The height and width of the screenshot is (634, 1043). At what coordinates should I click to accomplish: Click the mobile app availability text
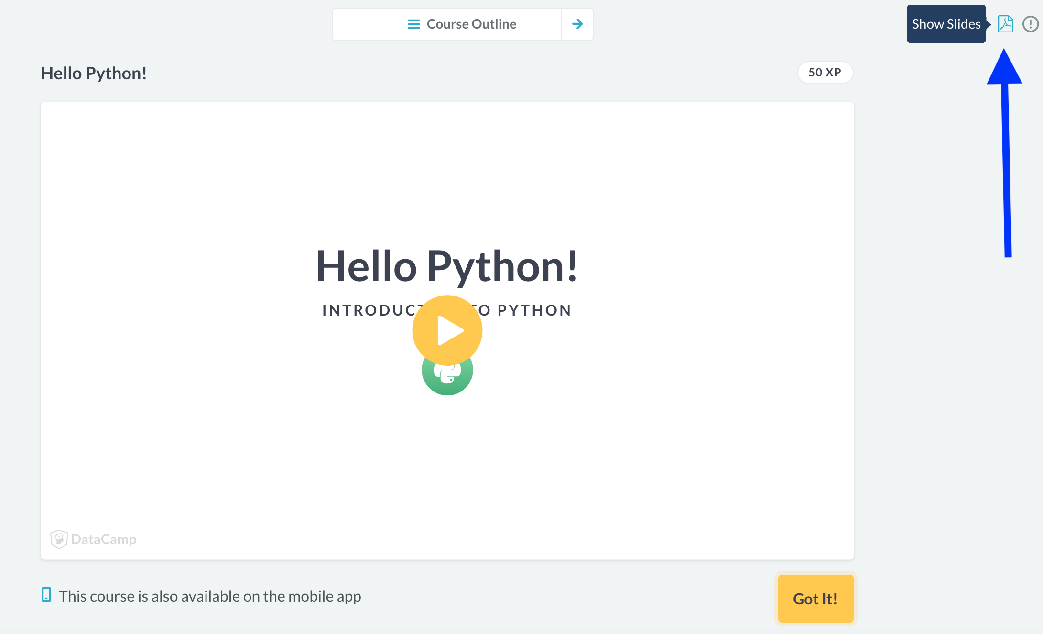tap(210, 596)
